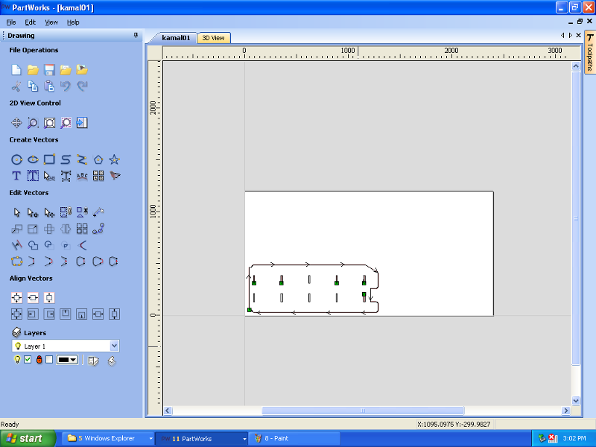Click the Zoom to selected objects icon
Screen dimensions: 596x447
point(66,123)
